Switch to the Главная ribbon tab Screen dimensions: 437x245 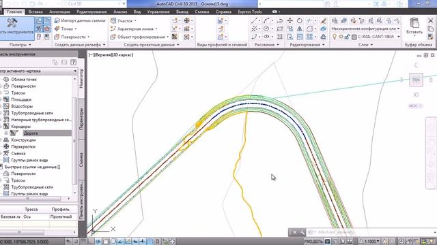[x=14, y=12]
